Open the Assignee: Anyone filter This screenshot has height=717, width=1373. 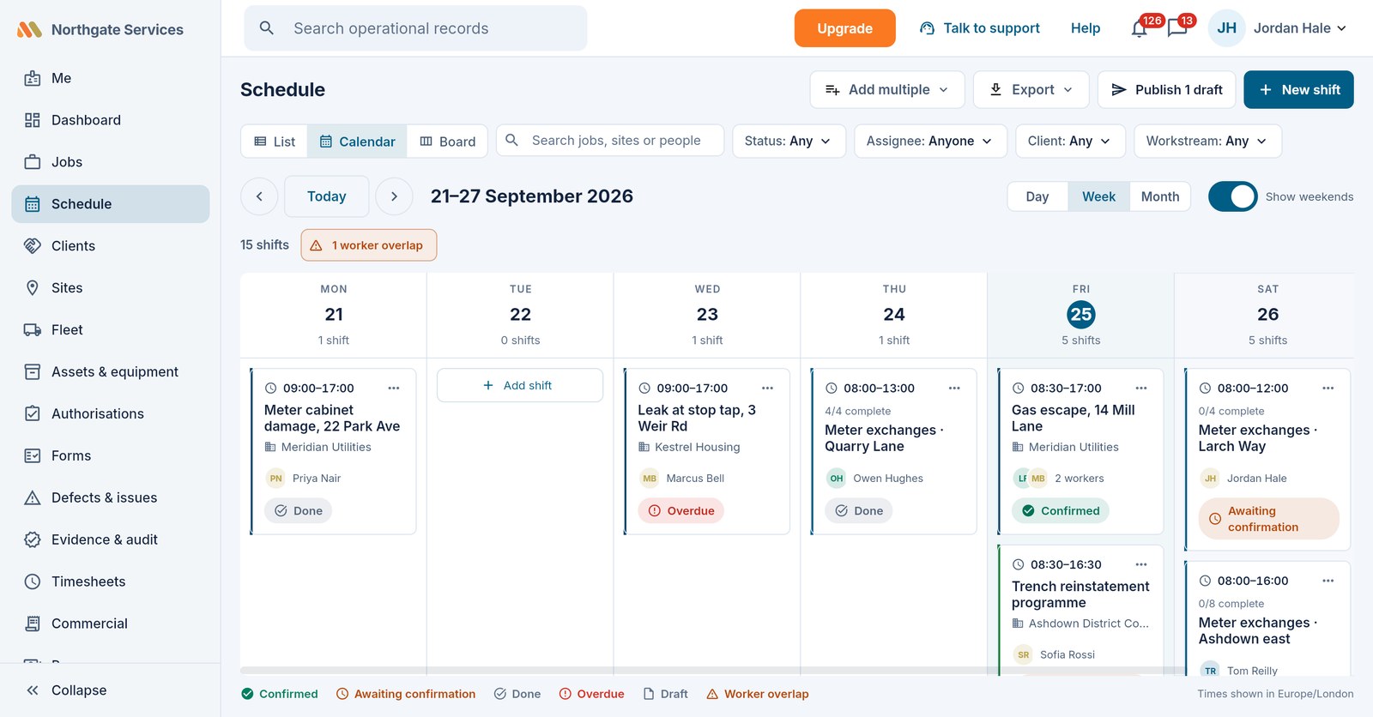(930, 141)
